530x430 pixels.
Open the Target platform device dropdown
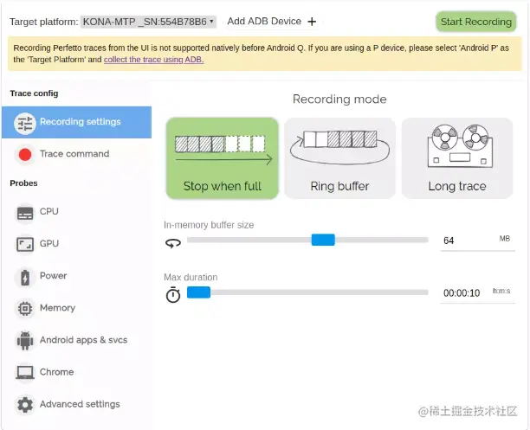click(x=148, y=22)
